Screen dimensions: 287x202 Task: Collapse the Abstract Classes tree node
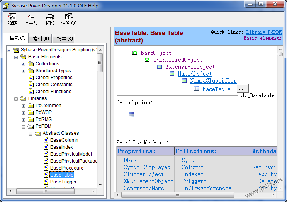[31, 134]
